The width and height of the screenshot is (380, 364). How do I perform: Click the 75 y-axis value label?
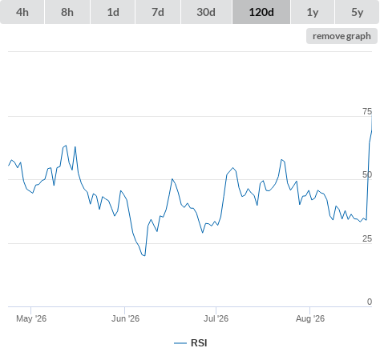point(367,111)
